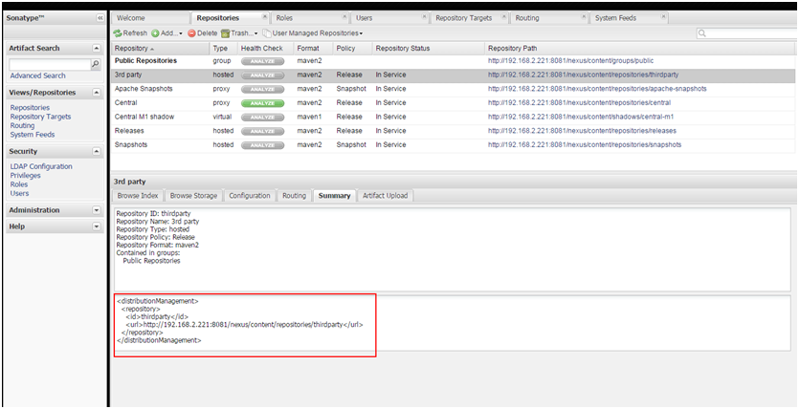Image resolution: width=799 pixels, height=409 pixels.
Task: Sort by the Policy column header
Action: 351,49
